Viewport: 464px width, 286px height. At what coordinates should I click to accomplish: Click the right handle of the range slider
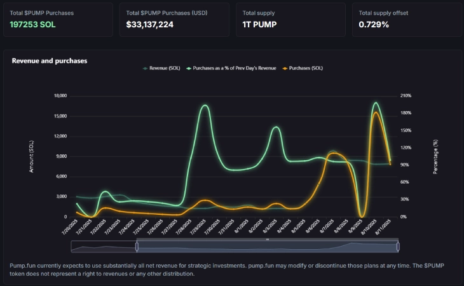tap(398, 246)
